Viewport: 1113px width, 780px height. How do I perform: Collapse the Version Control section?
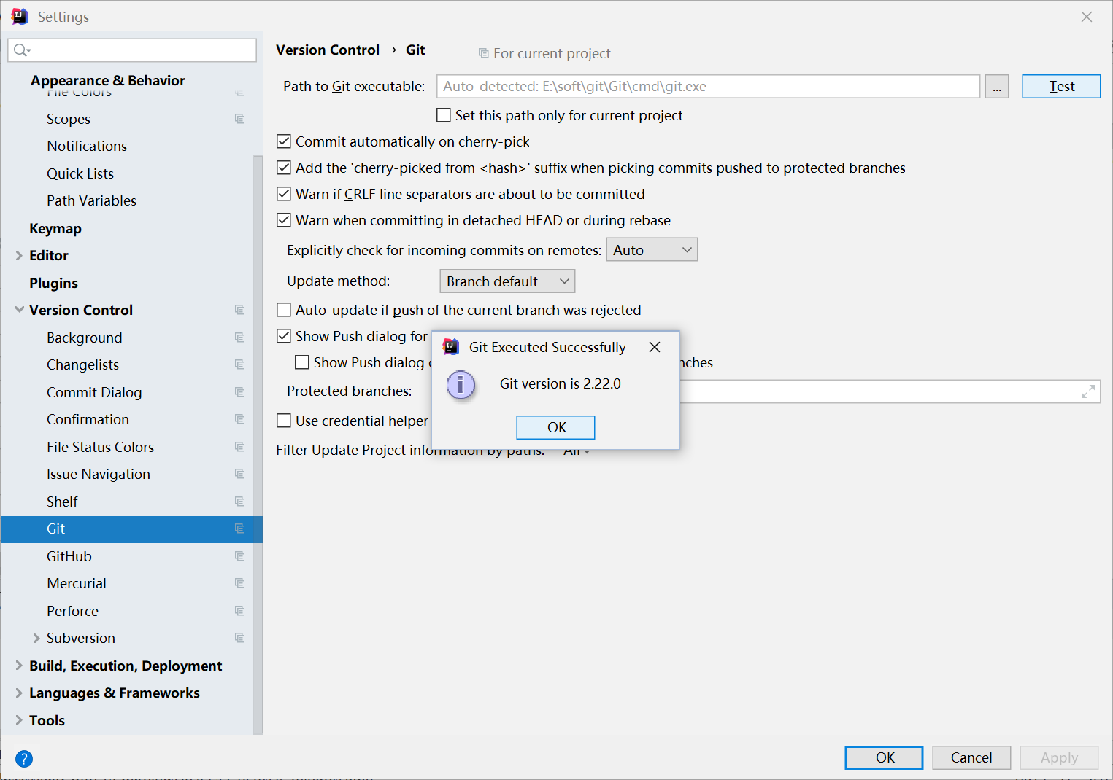(19, 310)
